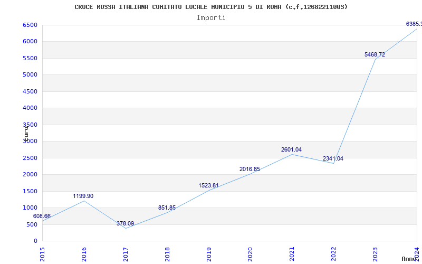The width and height of the screenshot is (422, 264).
Task: Click the y-axis value 1500
Action: [x=30, y=191]
